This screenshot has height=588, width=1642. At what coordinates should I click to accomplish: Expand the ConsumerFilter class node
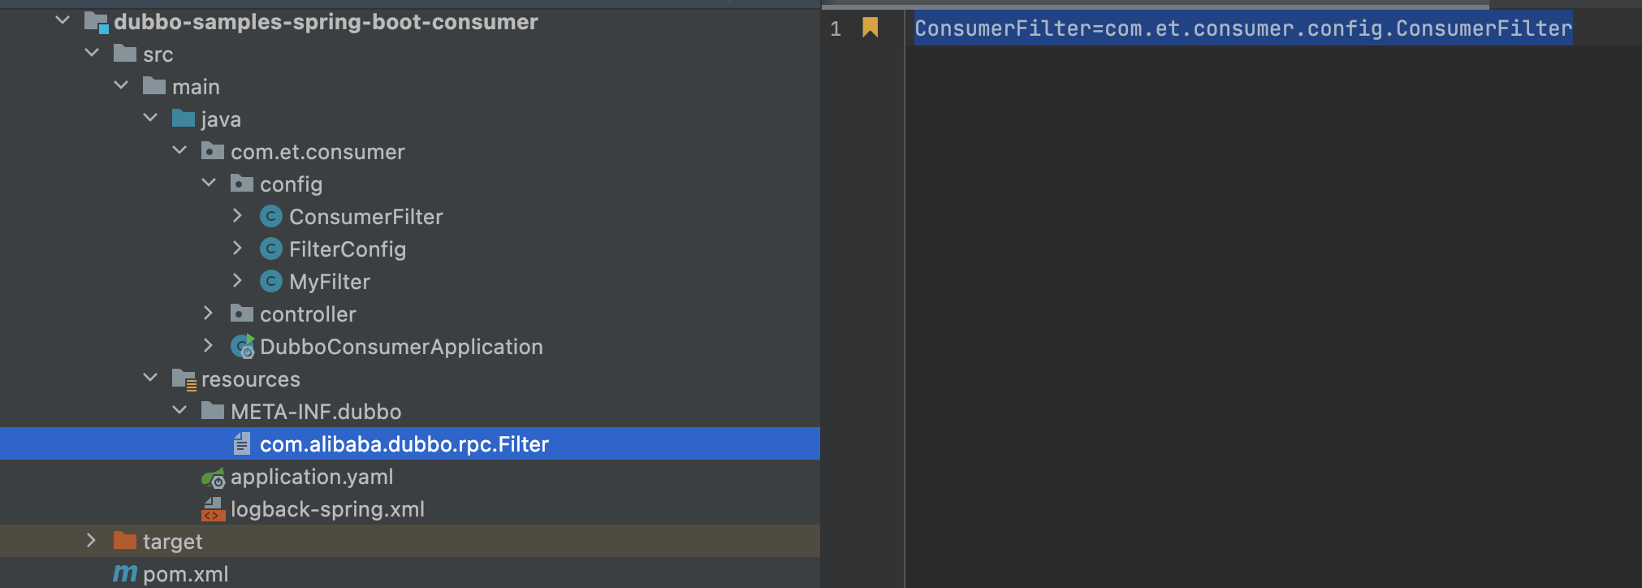[238, 216]
